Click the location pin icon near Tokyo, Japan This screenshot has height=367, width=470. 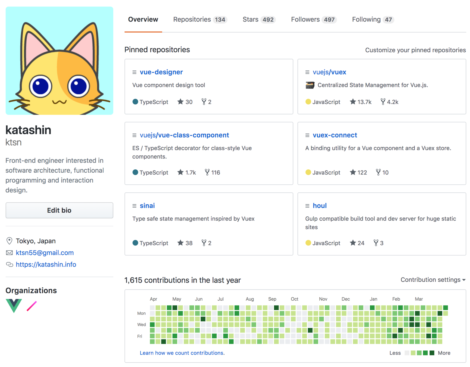click(x=9, y=241)
